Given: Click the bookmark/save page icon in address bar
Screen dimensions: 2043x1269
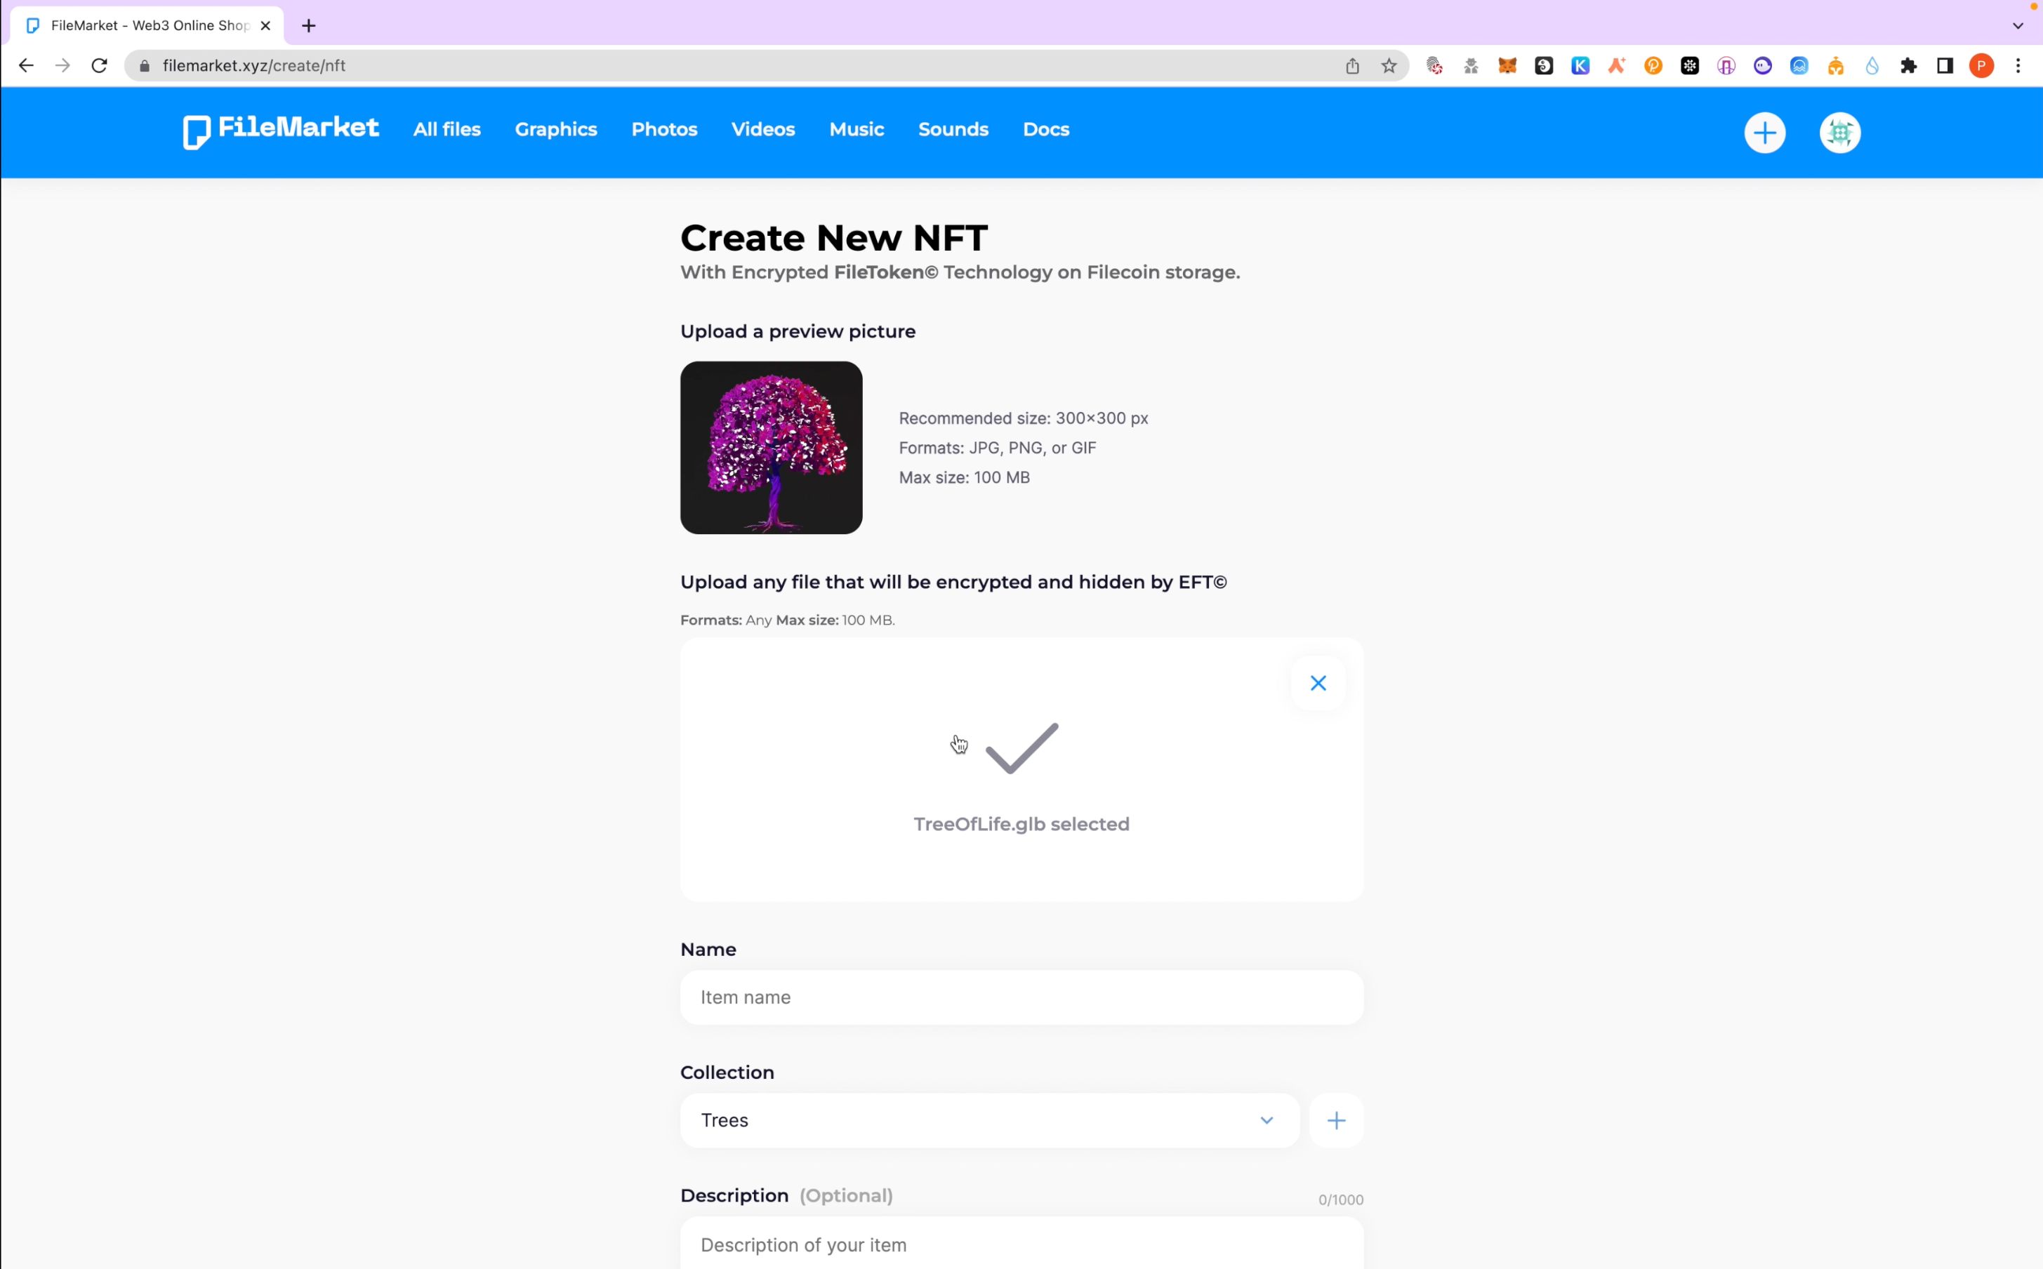Looking at the screenshot, I should coord(1391,66).
